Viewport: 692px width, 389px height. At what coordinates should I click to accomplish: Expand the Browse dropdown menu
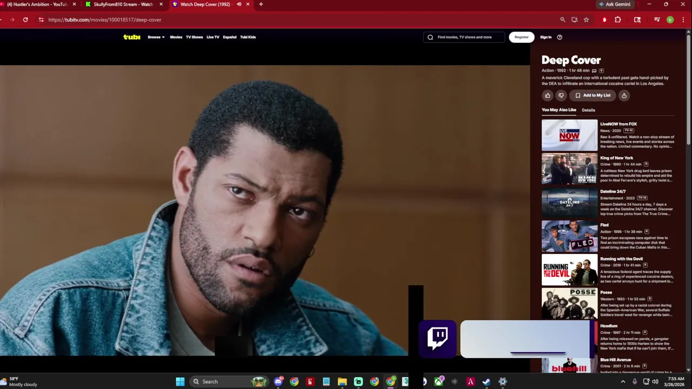coord(156,37)
